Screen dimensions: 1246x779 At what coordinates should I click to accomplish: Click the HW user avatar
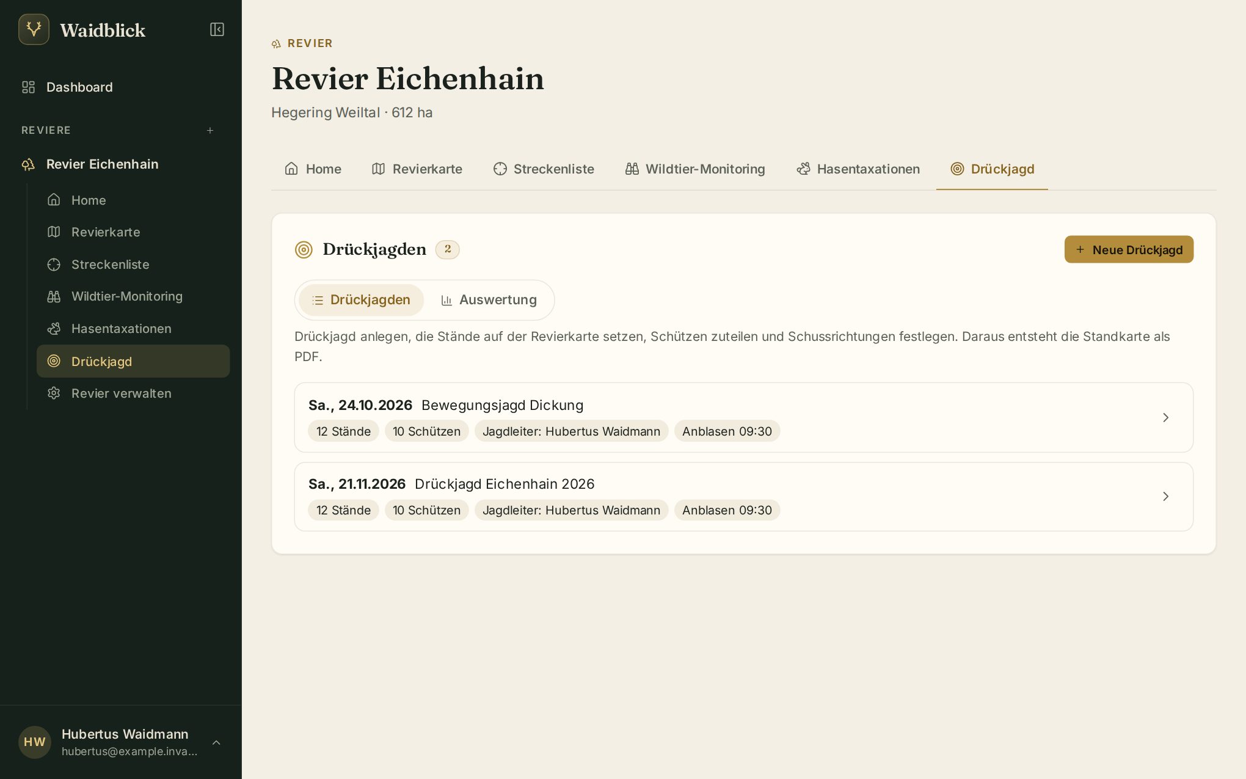34,742
